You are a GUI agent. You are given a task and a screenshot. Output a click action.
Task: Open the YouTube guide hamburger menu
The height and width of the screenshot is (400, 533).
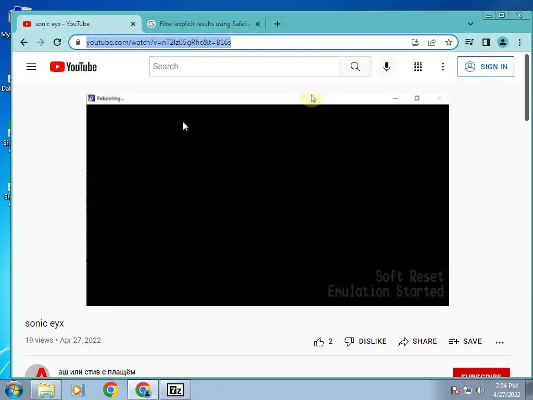(x=31, y=66)
